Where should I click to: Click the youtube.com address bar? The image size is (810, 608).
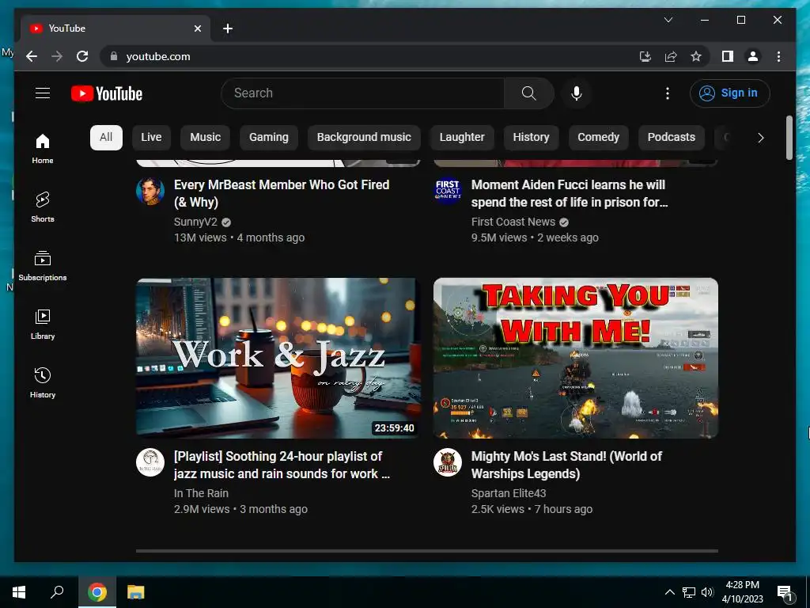point(372,56)
